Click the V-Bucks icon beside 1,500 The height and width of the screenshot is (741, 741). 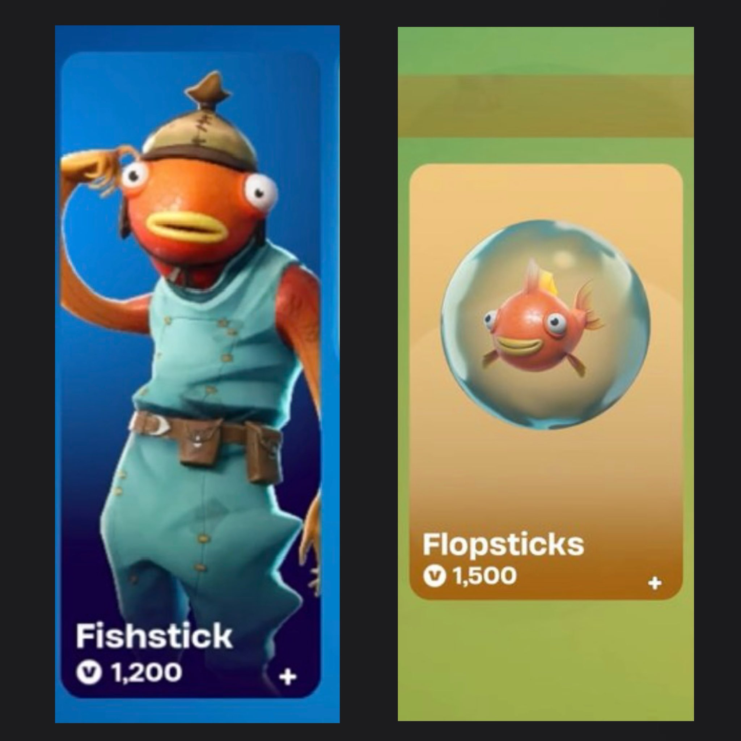(x=435, y=576)
